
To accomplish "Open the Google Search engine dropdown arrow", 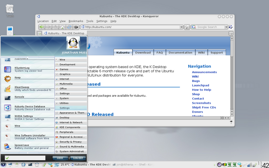I will click(226, 27).
